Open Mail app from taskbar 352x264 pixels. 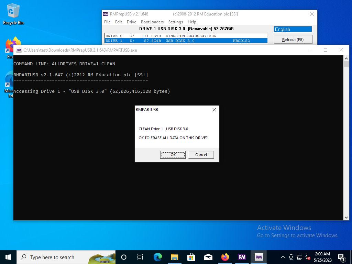208,257
